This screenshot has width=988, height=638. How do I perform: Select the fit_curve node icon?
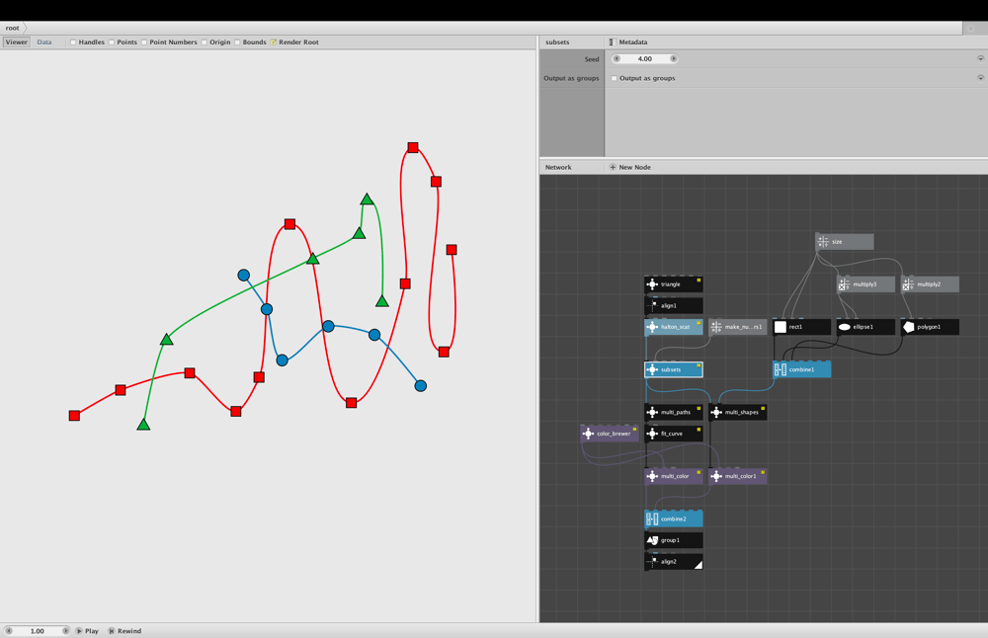click(x=652, y=434)
